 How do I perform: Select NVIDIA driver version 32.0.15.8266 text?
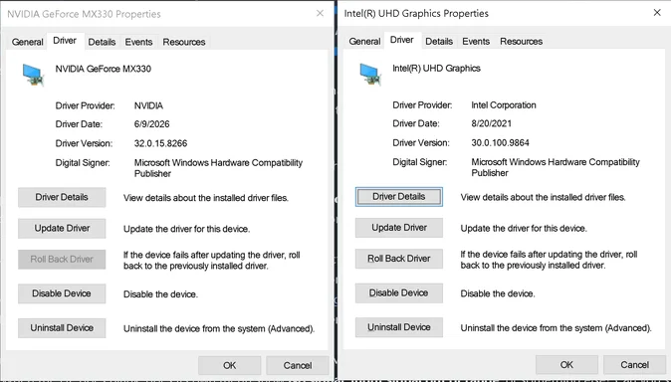(161, 143)
